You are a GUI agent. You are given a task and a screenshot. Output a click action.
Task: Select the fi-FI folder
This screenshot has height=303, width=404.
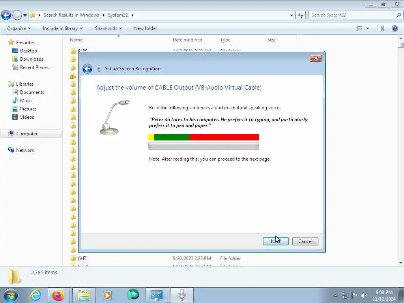[x=82, y=258]
